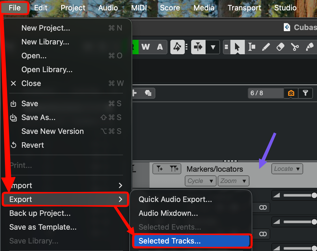Click the upper track's volume slider
This screenshot has height=251, width=317.
pos(300,195)
